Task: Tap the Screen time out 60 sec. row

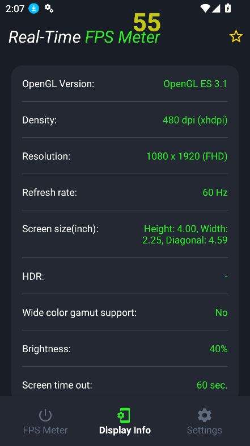Action: [125, 385]
